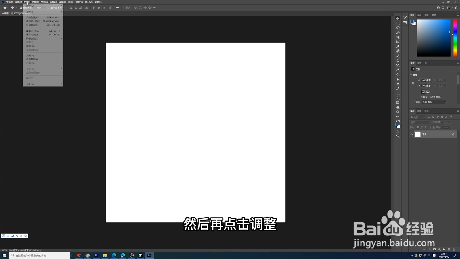Choose 自动色调(N) menu entry
The image size is (460, 259).
43,18
